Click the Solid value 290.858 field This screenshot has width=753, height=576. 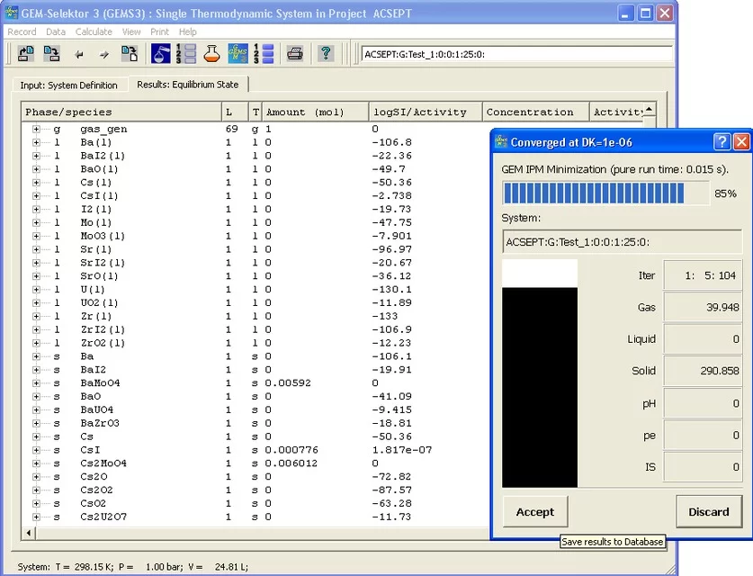pos(703,371)
